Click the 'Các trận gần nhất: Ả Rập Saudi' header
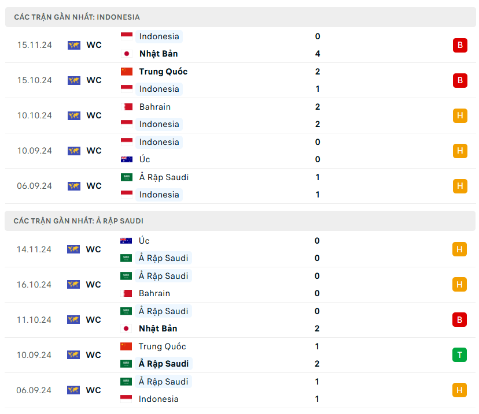Screen dimensions: 479x414 pos(79,221)
